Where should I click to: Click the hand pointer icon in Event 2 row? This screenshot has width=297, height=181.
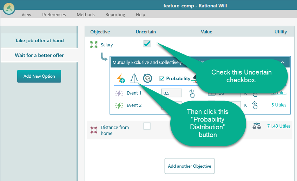pyautogui.click(x=255, y=105)
